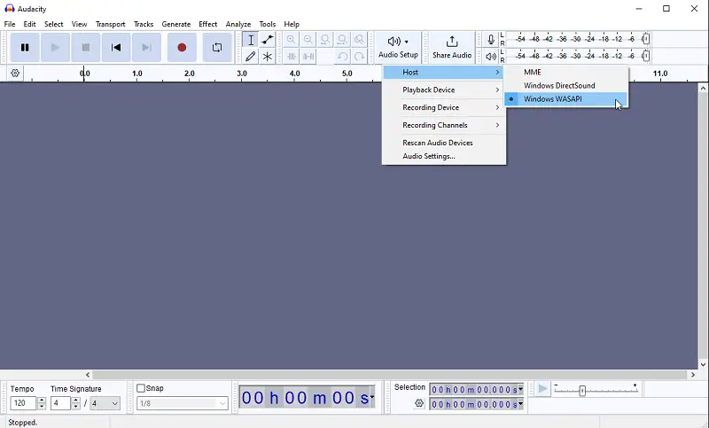Click the Stop button
The height and width of the screenshot is (428, 709).
pyautogui.click(x=85, y=47)
